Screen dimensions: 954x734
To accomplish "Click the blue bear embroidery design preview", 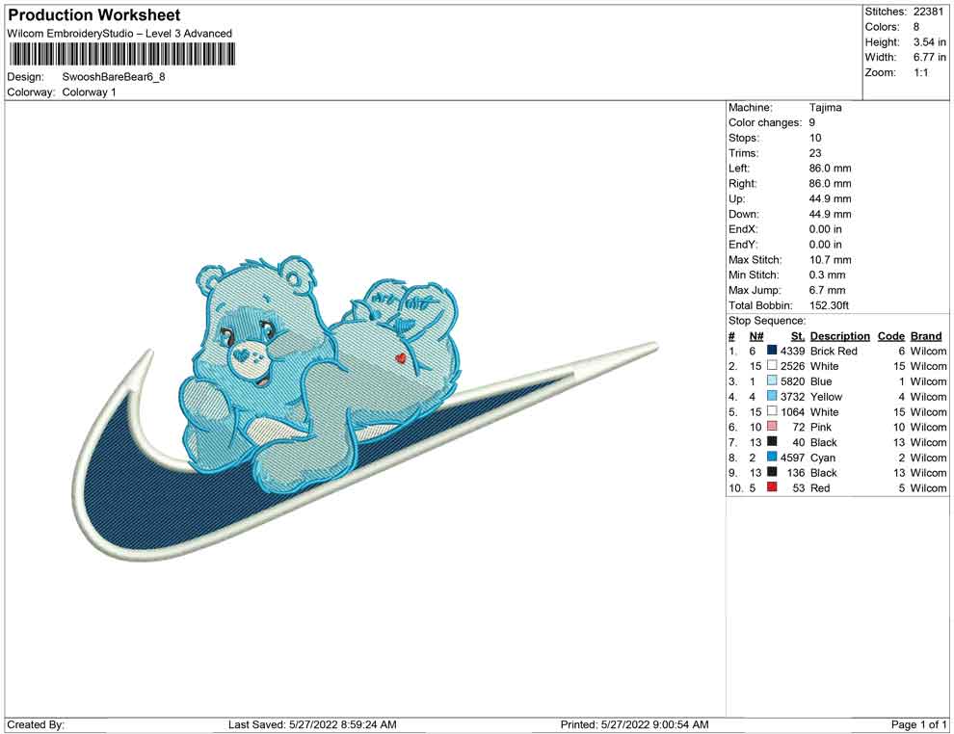I will click(x=365, y=407).
